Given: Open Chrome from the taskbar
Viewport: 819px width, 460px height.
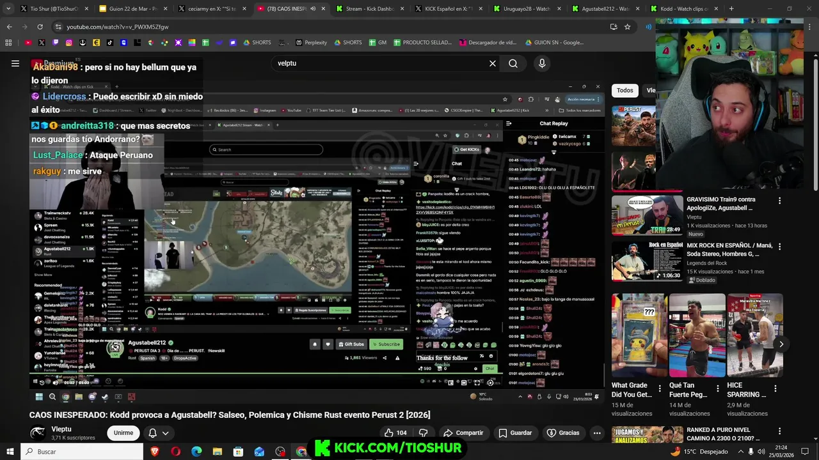Looking at the screenshot, I should tap(301, 451).
